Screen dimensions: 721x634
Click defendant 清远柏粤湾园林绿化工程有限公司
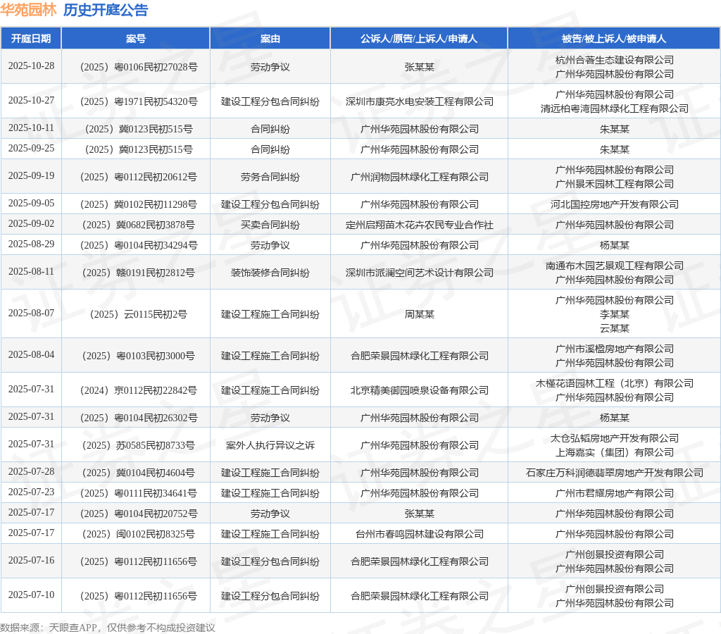[614, 108]
